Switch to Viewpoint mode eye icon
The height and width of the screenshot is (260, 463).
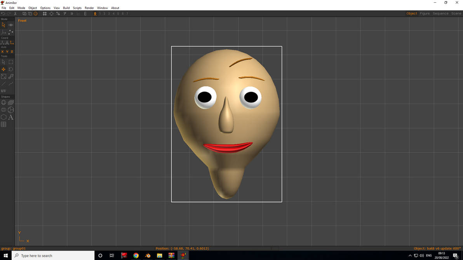pyautogui.click(x=10, y=25)
